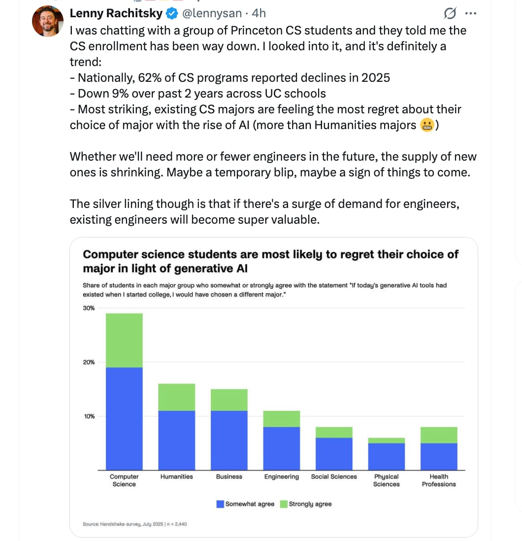The width and height of the screenshot is (522, 541).
Task: Click the 4h post timestamp
Action: (259, 13)
